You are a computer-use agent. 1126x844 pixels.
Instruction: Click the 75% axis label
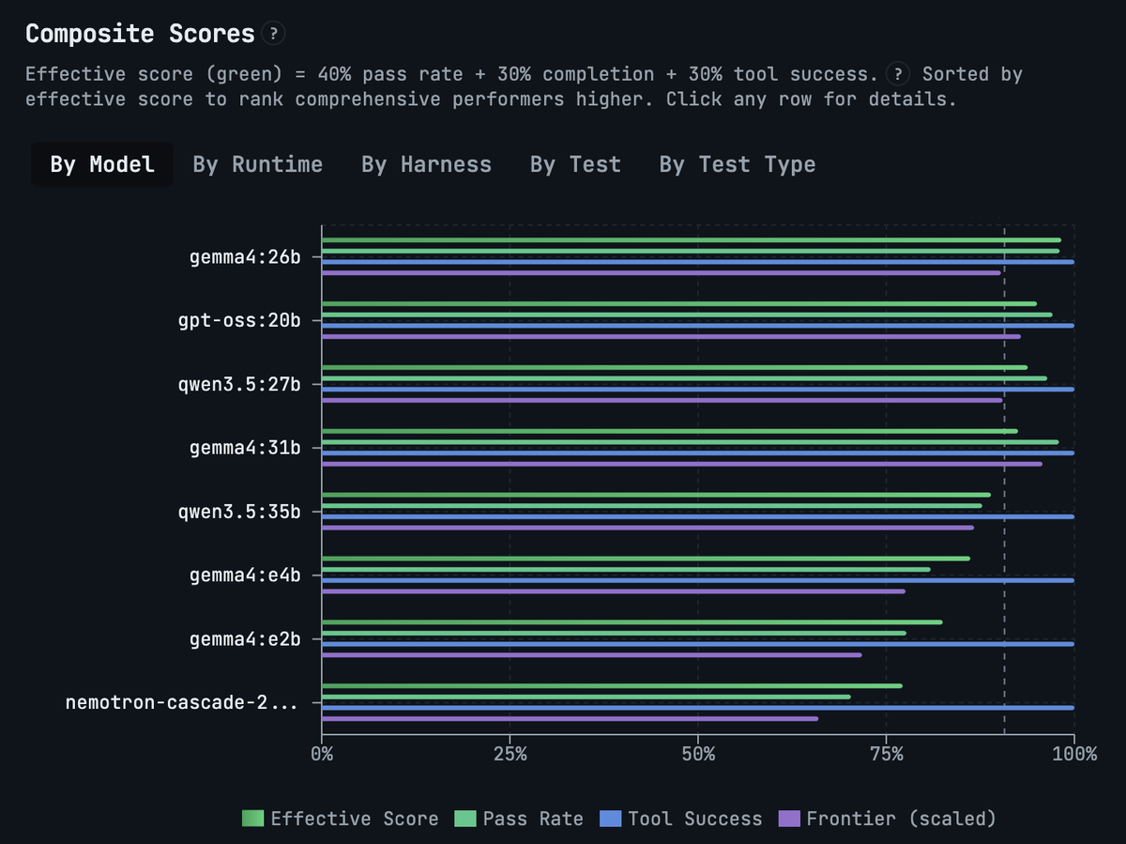(886, 754)
